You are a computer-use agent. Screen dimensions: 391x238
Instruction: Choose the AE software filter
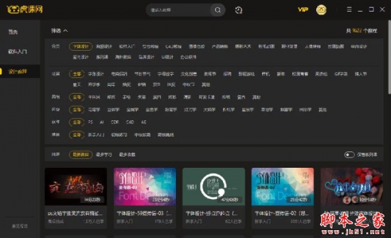(x=143, y=122)
